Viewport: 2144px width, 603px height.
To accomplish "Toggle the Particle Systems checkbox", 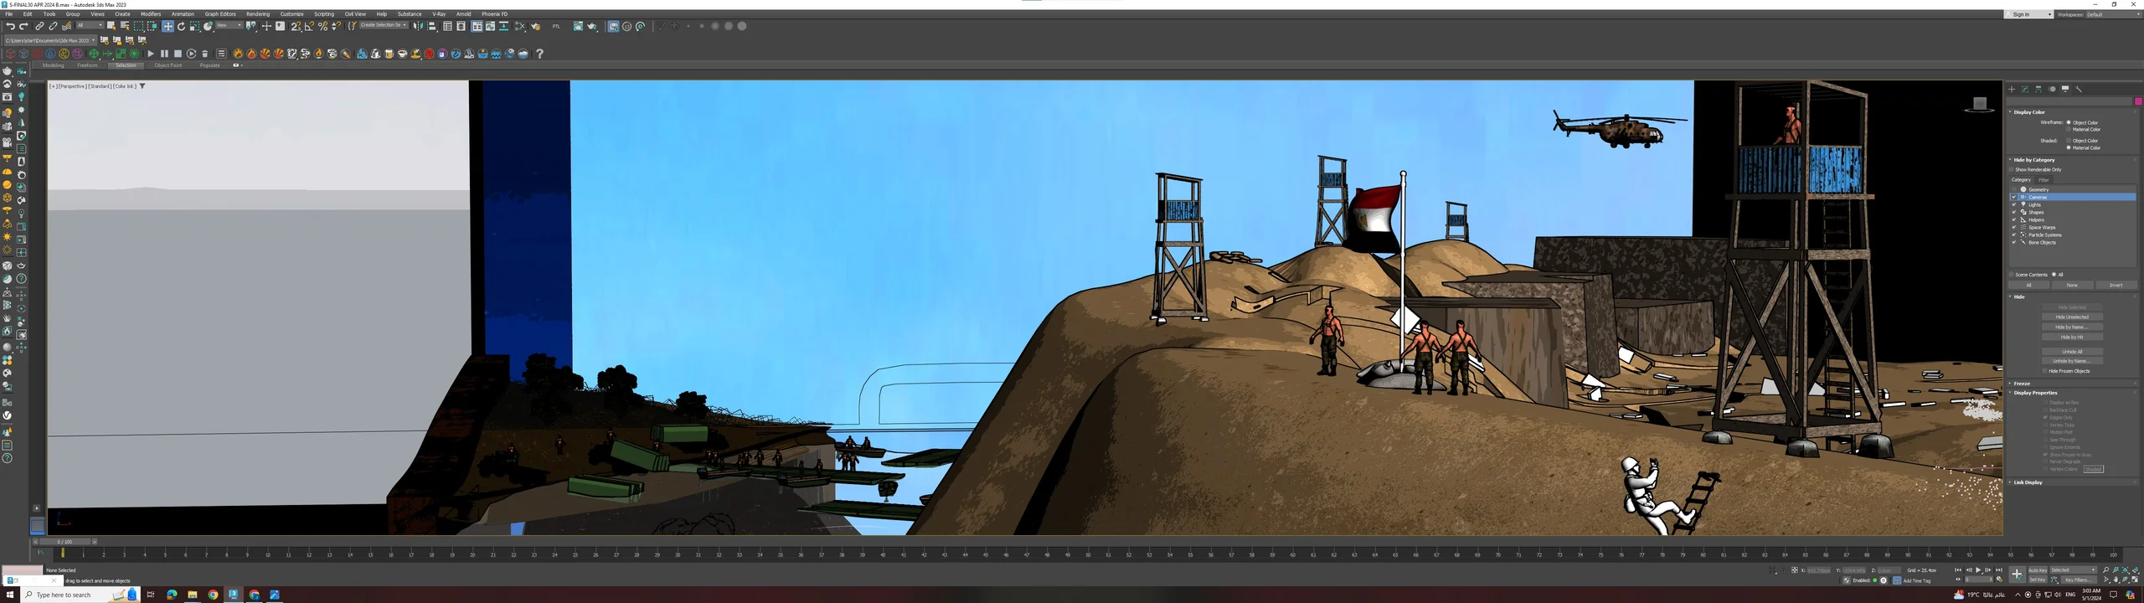I will (x=2014, y=234).
